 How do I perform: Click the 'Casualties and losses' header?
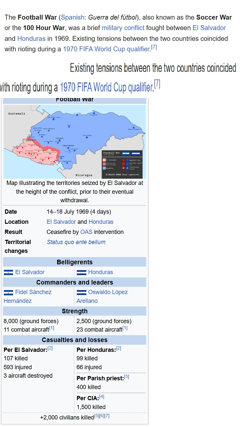point(75,340)
